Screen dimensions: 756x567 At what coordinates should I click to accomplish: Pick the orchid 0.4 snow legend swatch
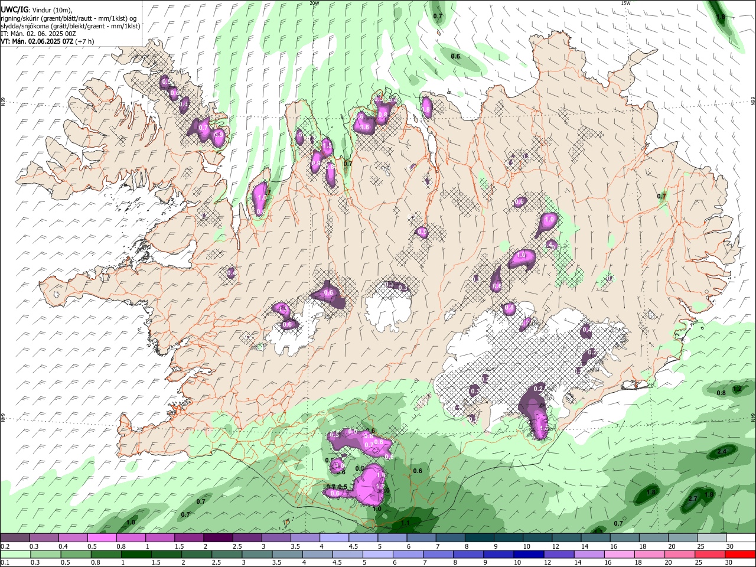[73, 538]
